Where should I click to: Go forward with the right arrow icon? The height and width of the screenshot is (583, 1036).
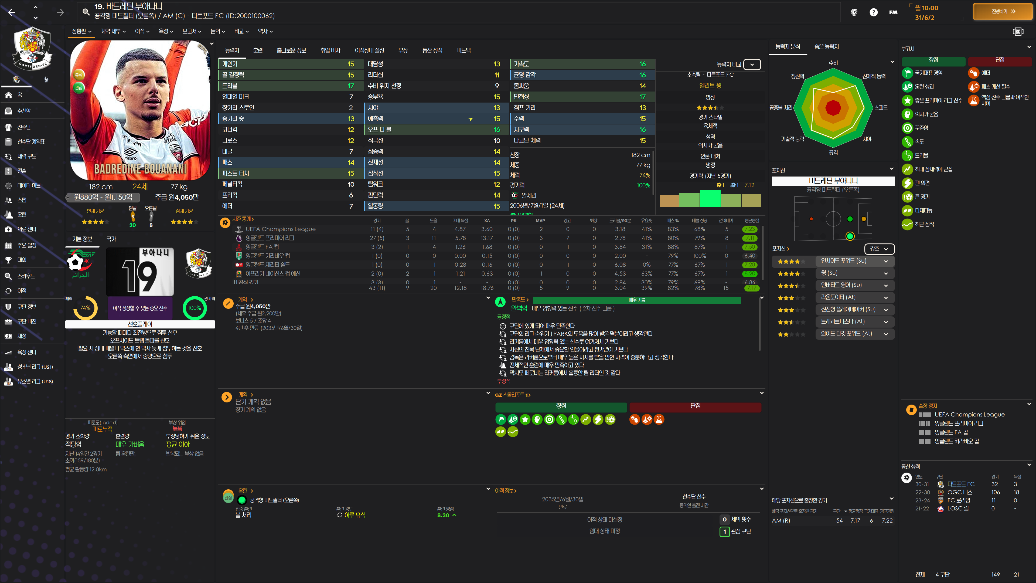(x=60, y=12)
